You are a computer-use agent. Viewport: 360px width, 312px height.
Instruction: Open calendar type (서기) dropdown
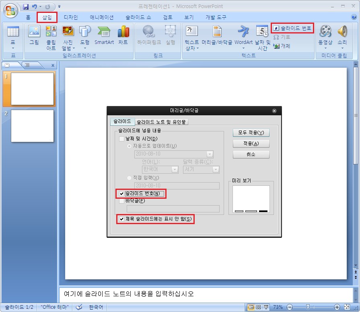pos(216,169)
